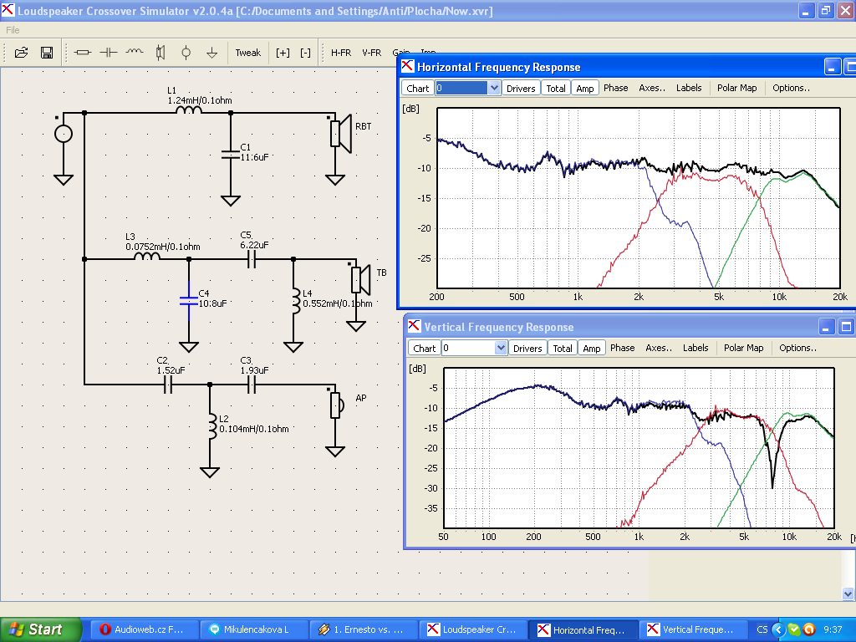Select the resistor component tool
The height and width of the screenshot is (642, 856).
83,53
